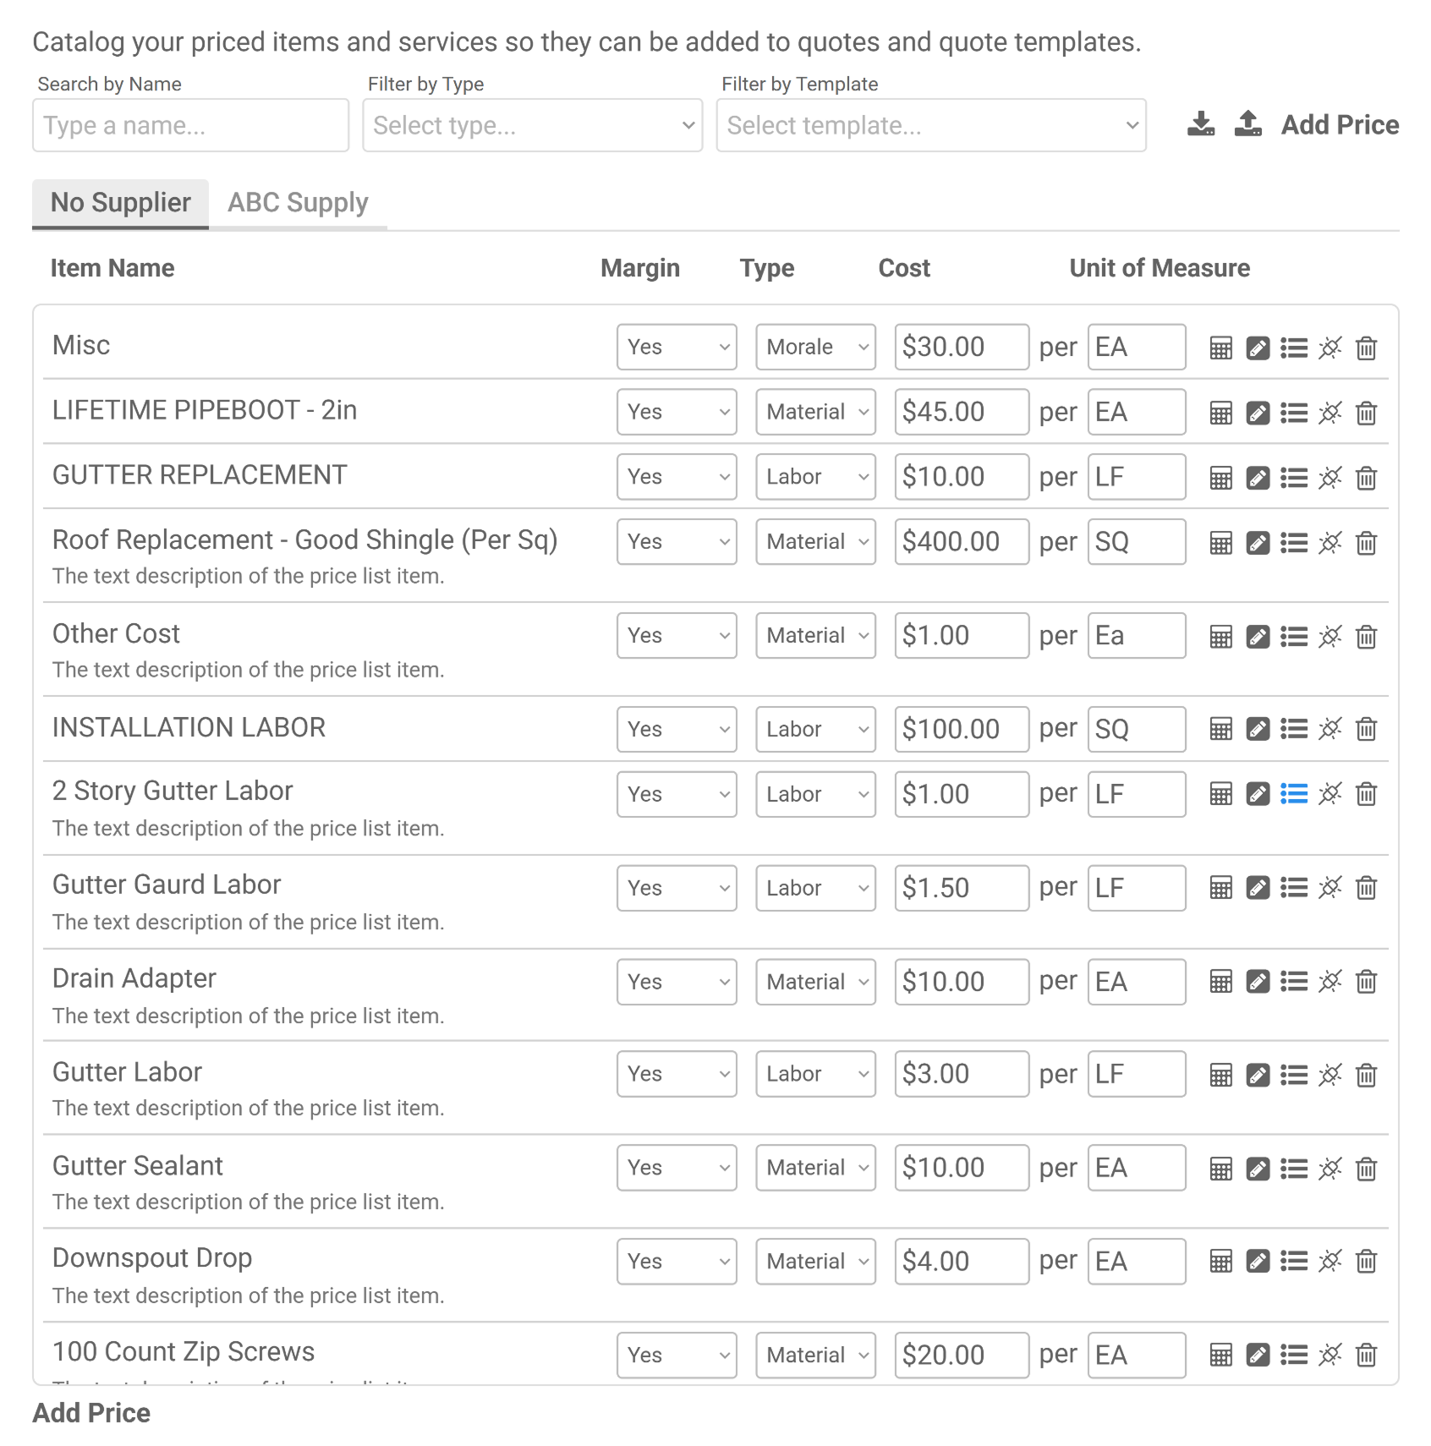This screenshot has width=1431, height=1446.
Task: Click the Drain Adapter item name
Action: point(134,978)
